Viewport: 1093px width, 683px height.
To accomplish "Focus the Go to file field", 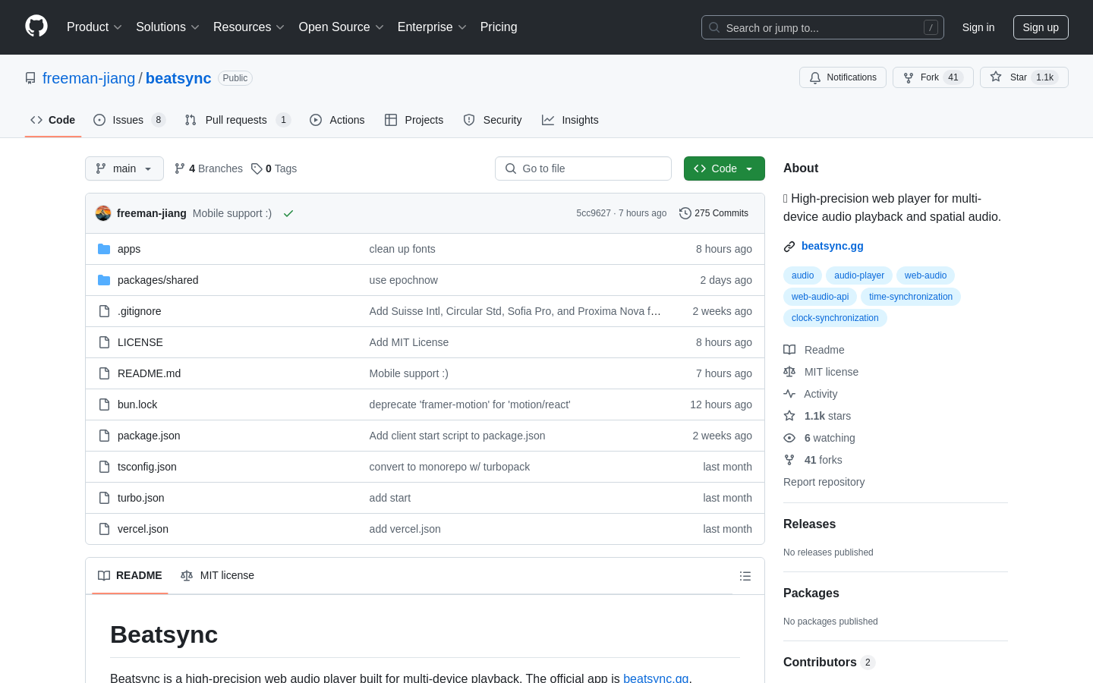I will pyautogui.click(x=583, y=168).
